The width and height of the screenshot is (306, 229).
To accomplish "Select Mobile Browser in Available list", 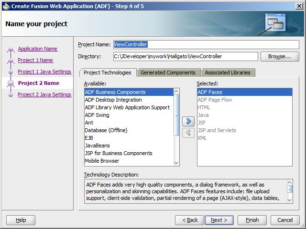I will (x=129, y=161).
